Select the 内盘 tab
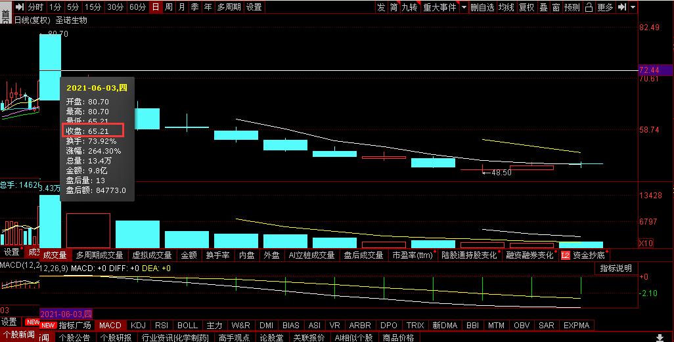 [x=246, y=255]
